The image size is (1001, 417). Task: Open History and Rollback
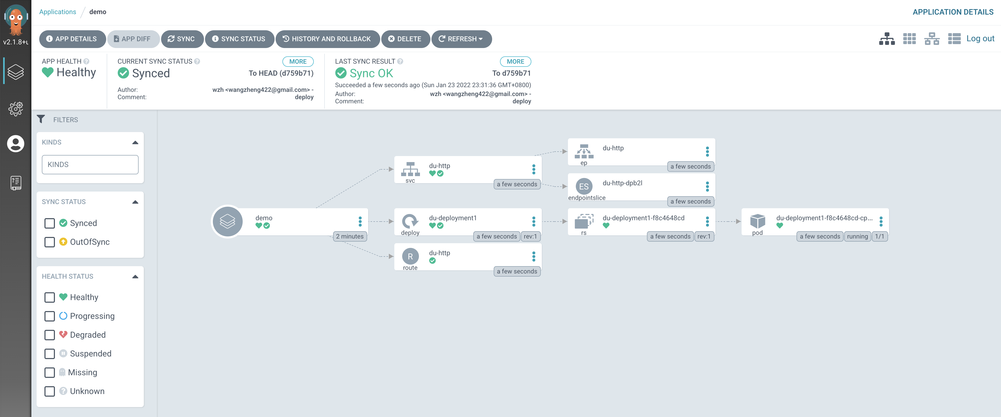[327, 39]
